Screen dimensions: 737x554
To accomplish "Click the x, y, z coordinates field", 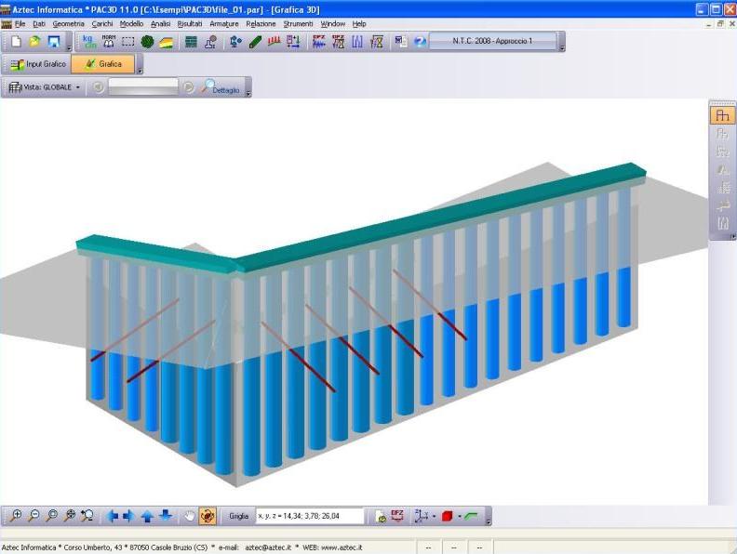I will coord(310,516).
